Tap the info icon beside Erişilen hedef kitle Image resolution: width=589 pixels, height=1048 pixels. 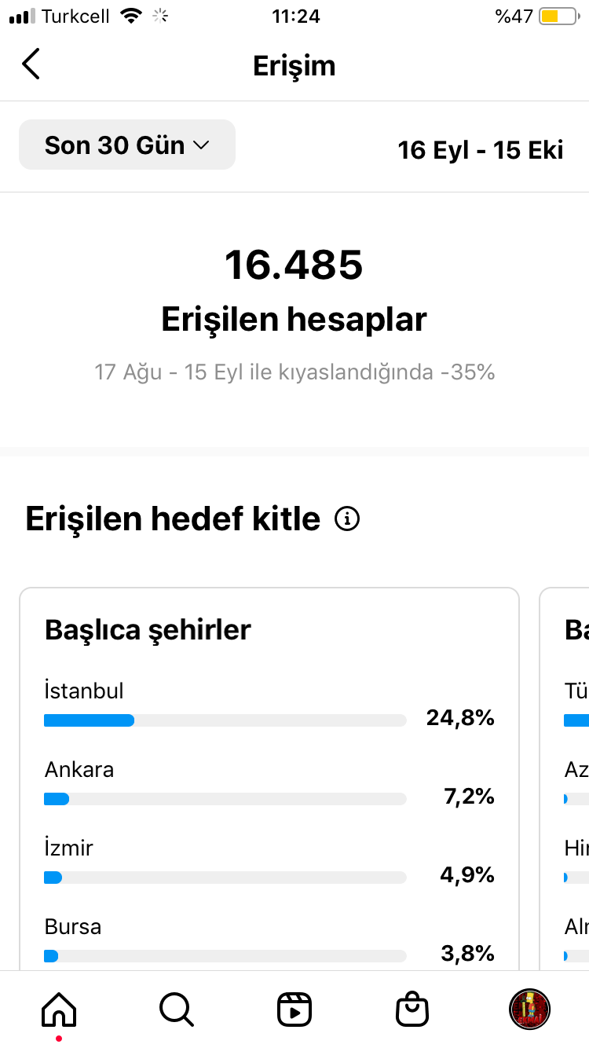click(x=347, y=519)
